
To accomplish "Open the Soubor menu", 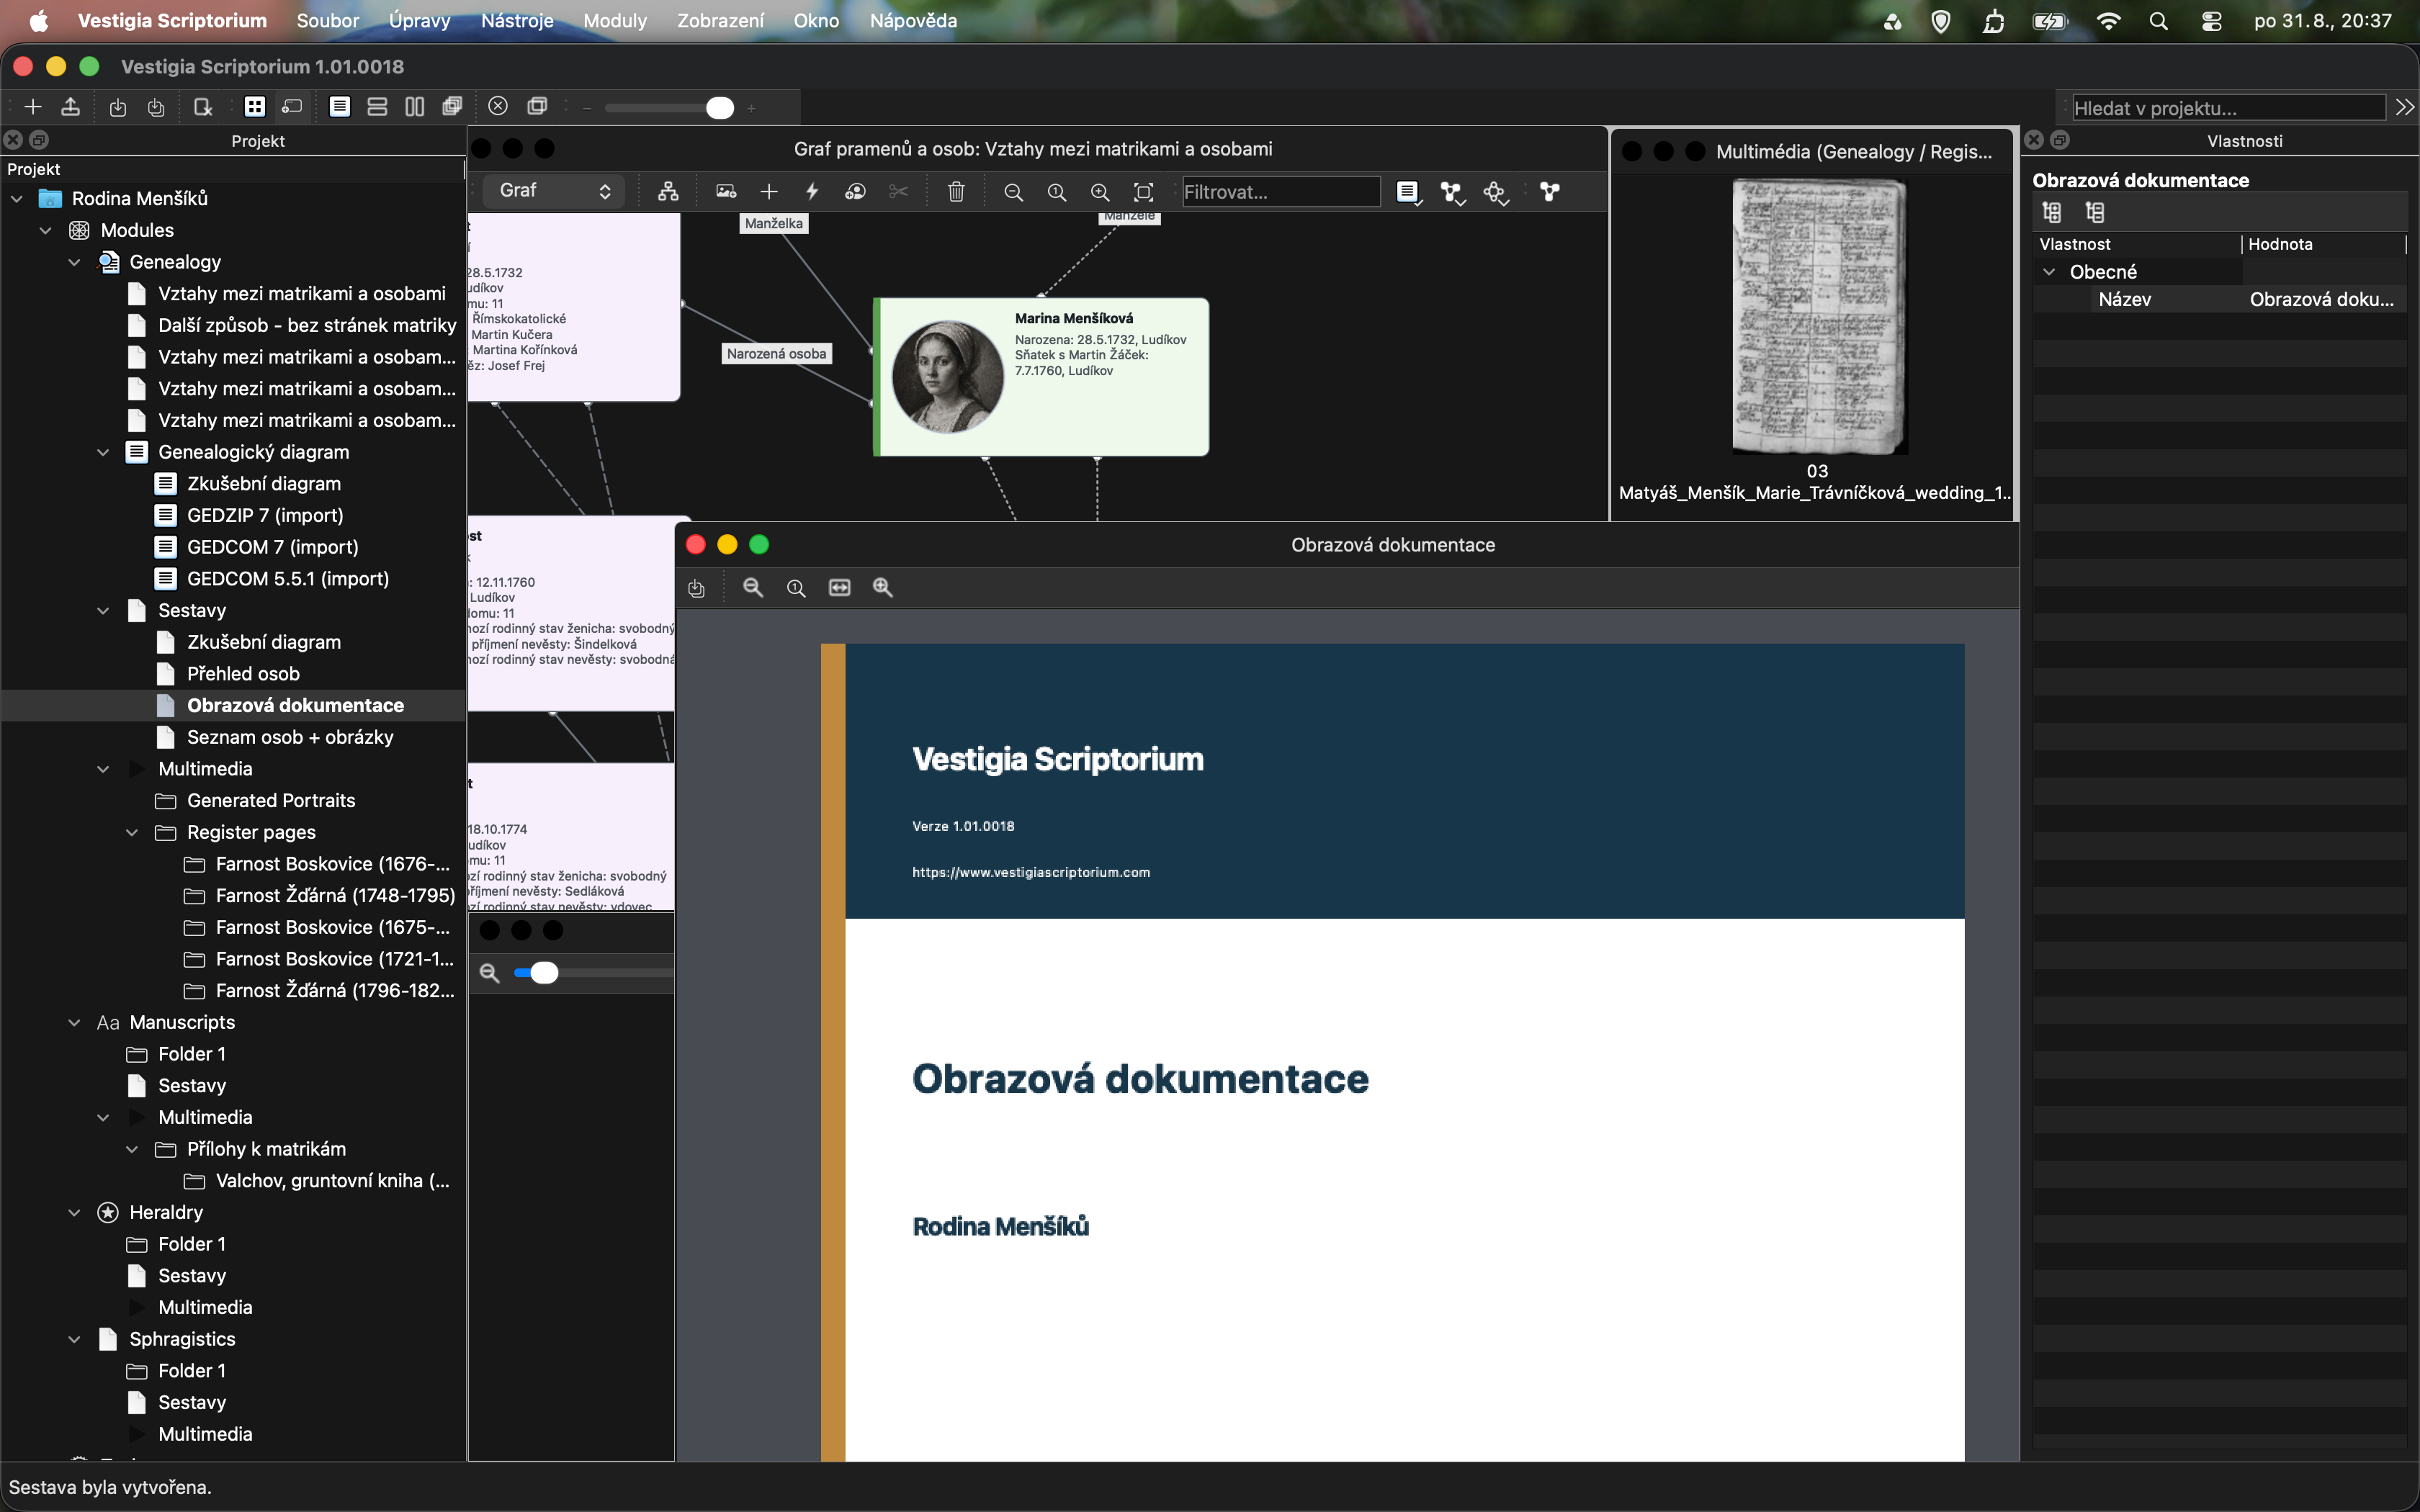I will click(x=327, y=20).
